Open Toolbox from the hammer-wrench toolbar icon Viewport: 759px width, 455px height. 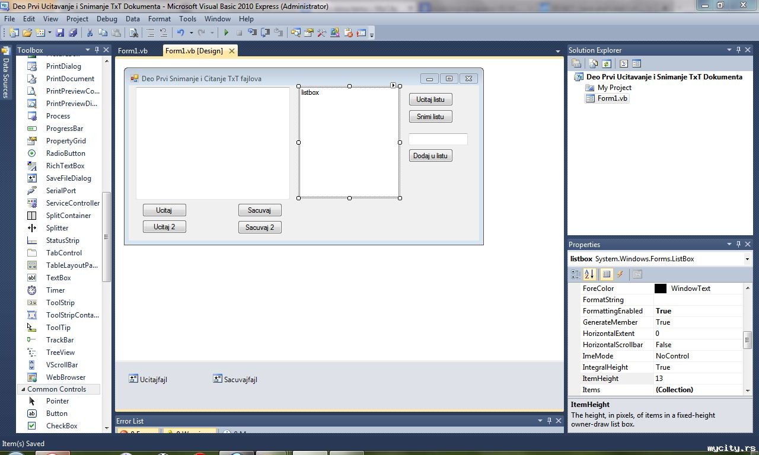click(x=321, y=33)
